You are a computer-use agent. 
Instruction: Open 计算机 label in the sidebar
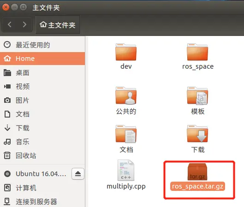coord(26,188)
